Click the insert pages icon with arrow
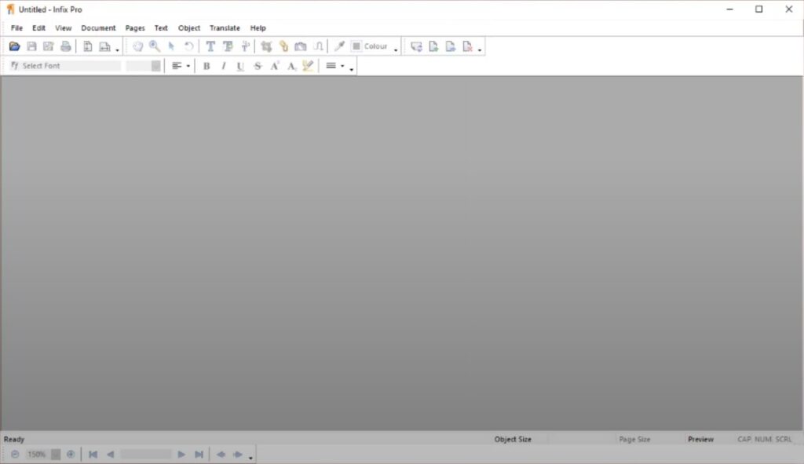The width and height of the screenshot is (804, 464). pos(416,46)
